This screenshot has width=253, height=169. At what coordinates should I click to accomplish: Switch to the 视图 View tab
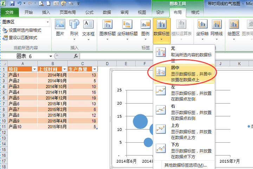tap(142, 12)
